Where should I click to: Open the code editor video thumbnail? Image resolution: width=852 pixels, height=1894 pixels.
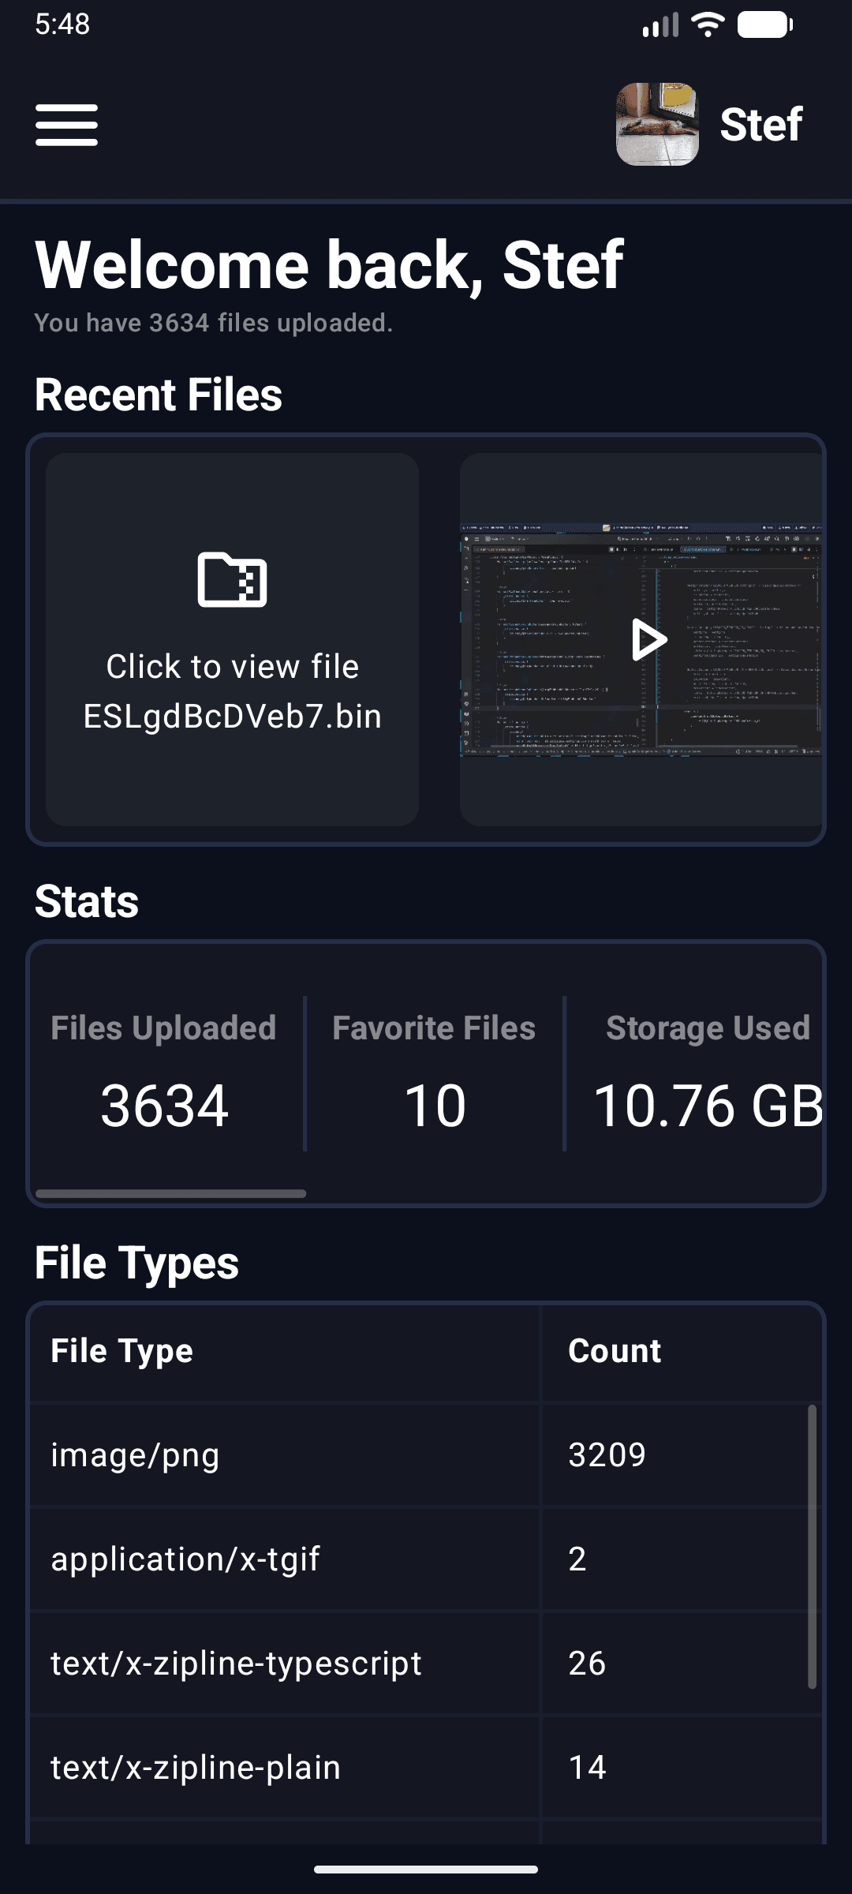pos(641,639)
